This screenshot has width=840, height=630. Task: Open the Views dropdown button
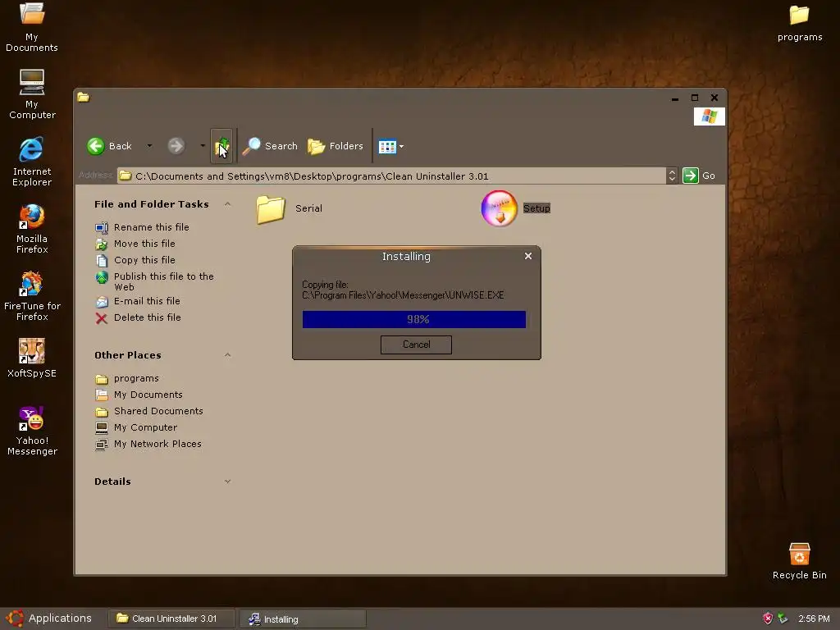(390, 146)
